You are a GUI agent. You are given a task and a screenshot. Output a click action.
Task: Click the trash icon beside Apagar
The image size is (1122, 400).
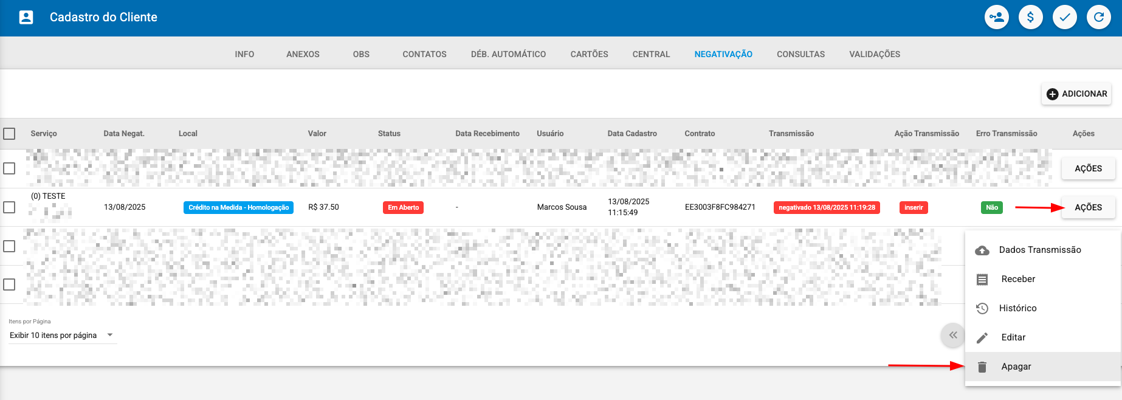pyautogui.click(x=982, y=367)
